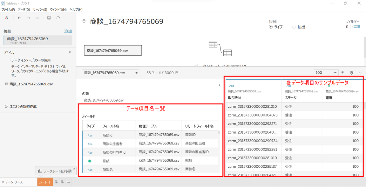This screenshot has height=187, width=366.
Task: Click remote field name 商談の担当者ID
Action: (197, 152)
